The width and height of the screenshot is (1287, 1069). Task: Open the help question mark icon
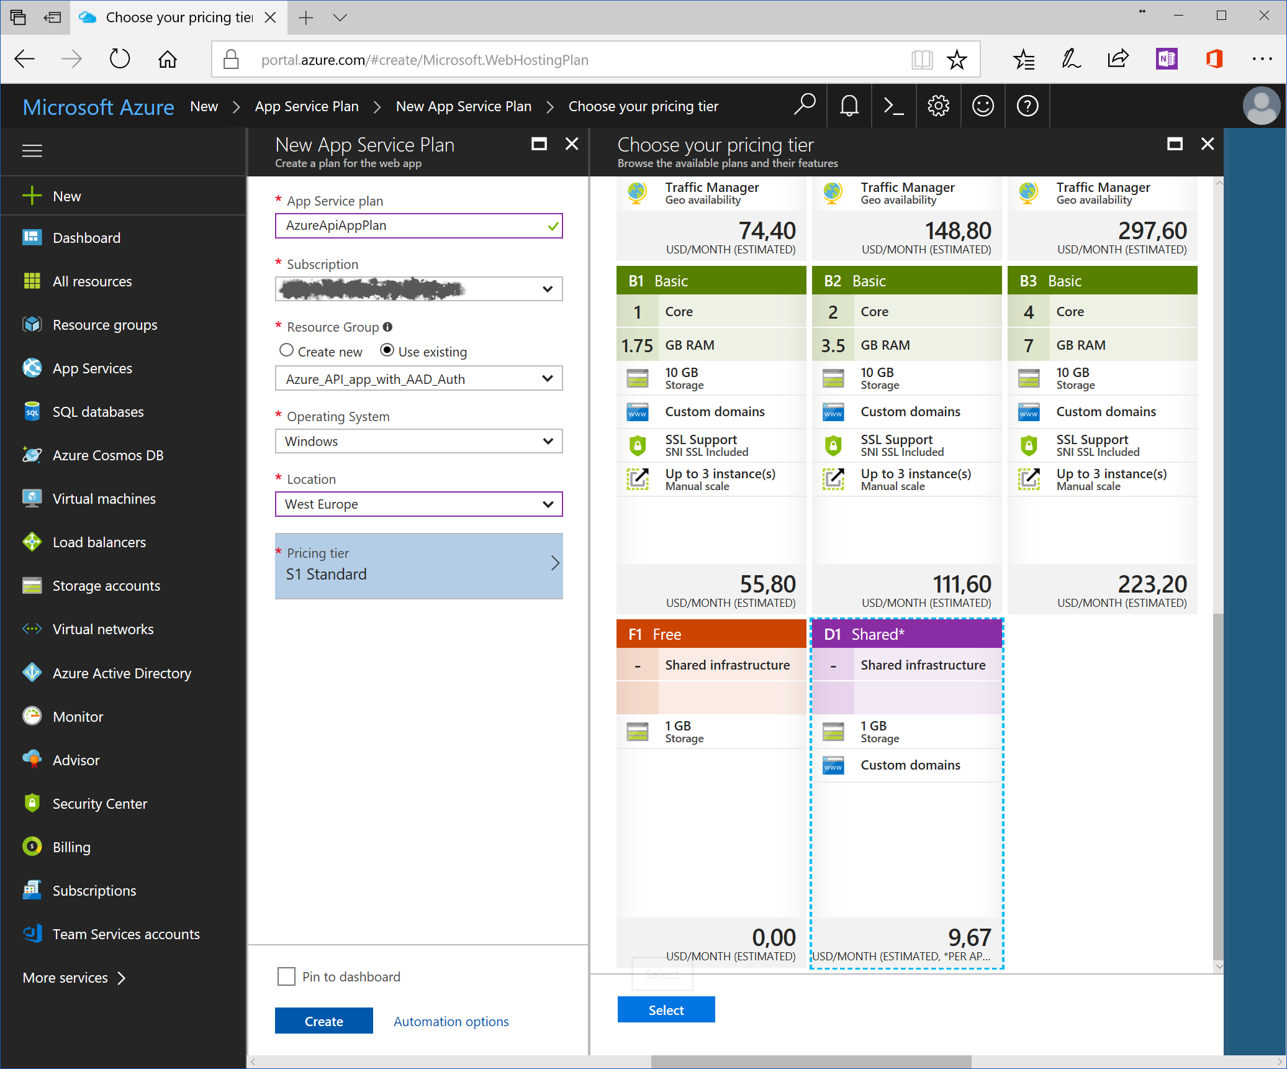[1027, 106]
